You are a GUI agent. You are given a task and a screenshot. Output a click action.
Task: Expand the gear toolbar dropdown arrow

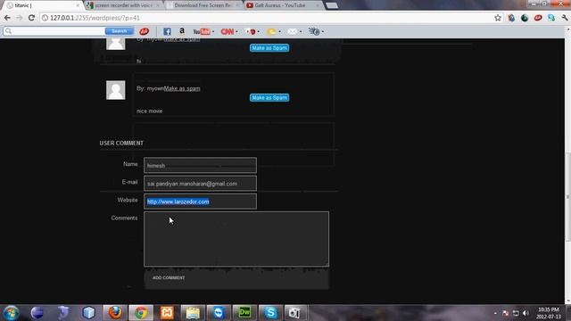pos(323,32)
